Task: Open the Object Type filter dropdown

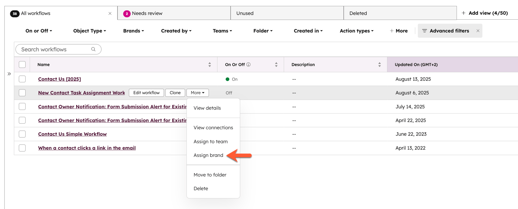Action: [x=89, y=31]
